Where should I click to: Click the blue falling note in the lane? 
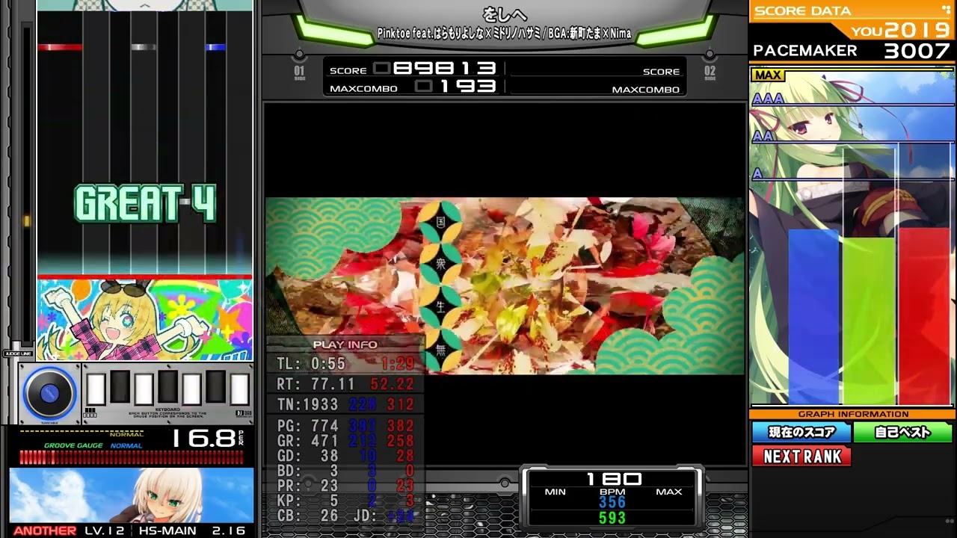(x=215, y=47)
